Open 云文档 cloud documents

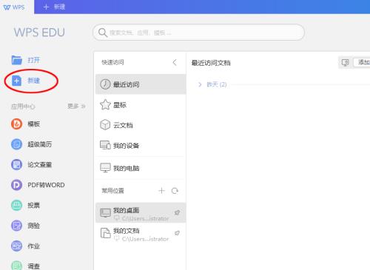click(141, 125)
